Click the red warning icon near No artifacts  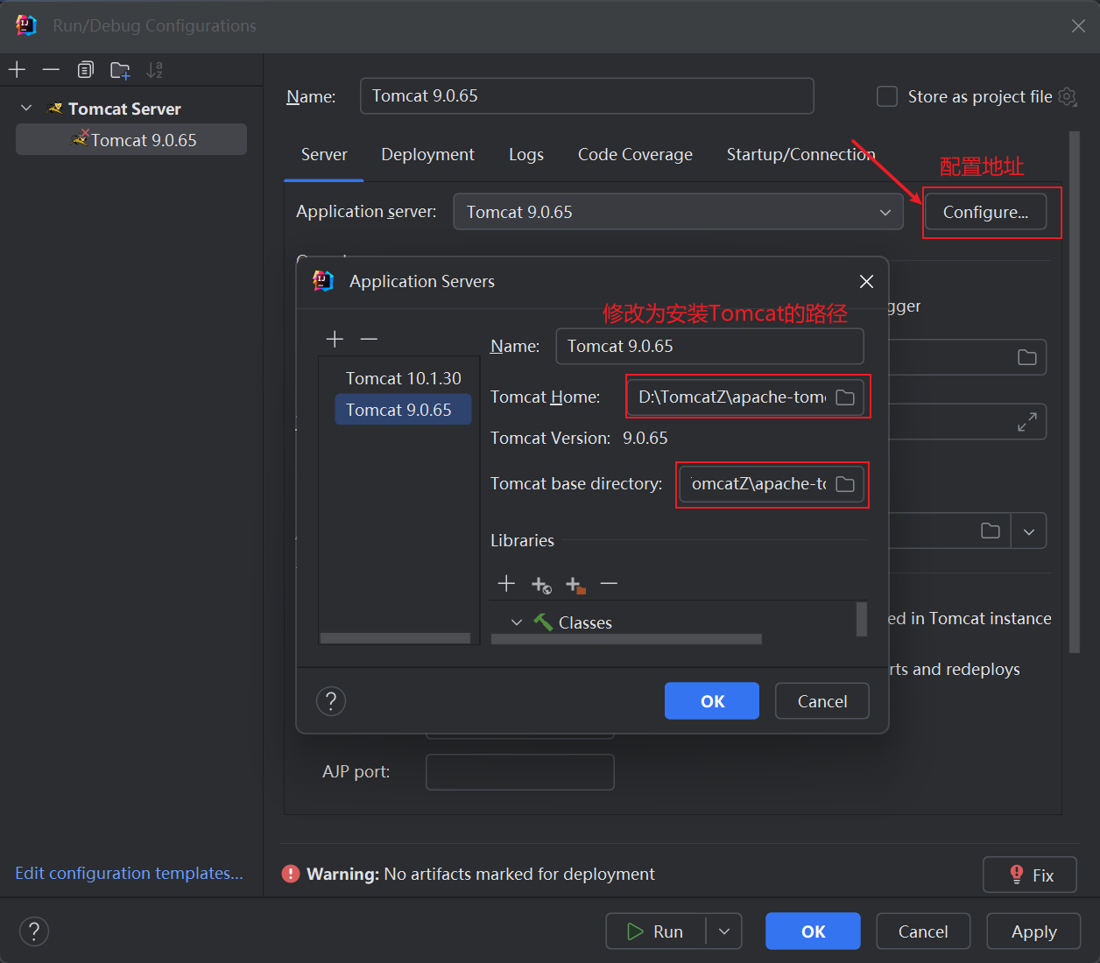coord(291,874)
